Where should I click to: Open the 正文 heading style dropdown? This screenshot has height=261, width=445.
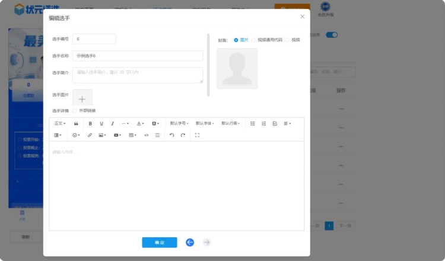60,124
